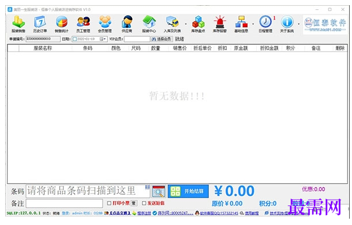Image resolution: width=352 pixels, height=225 pixels.
Task: Click the 序列号 serial number link
Action: [175, 213]
